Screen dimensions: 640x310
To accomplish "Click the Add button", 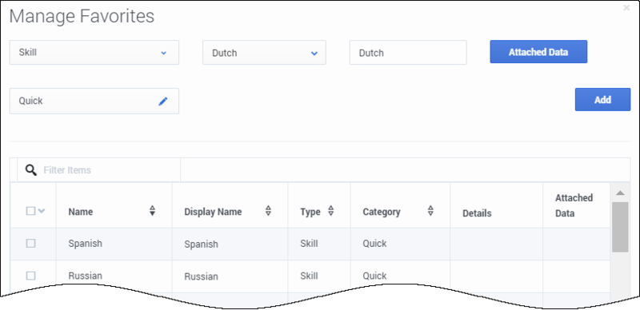I will (602, 100).
